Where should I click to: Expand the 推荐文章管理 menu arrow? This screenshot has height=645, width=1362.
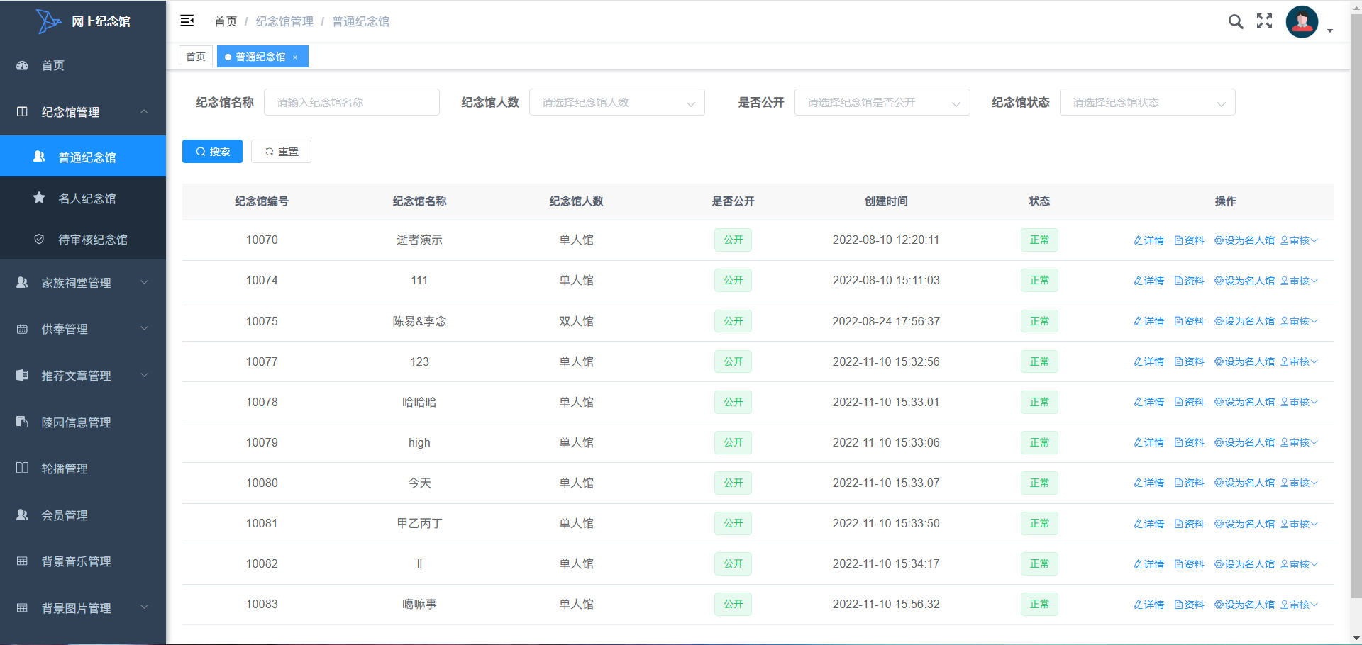[144, 375]
